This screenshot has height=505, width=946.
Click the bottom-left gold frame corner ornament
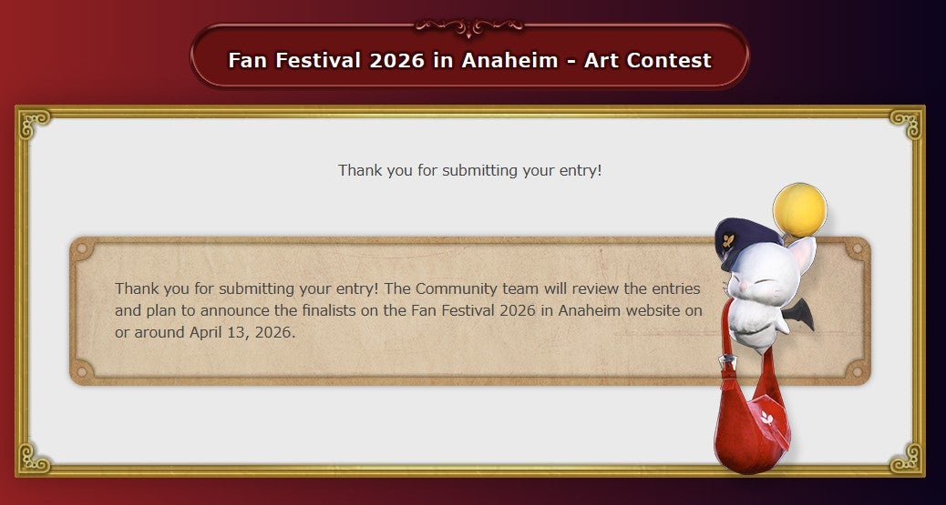click(33, 459)
